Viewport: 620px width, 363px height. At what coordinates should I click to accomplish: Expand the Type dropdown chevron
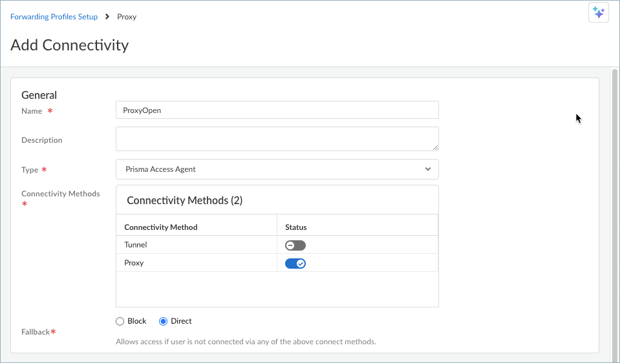pyautogui.click(x=427, y=169)
